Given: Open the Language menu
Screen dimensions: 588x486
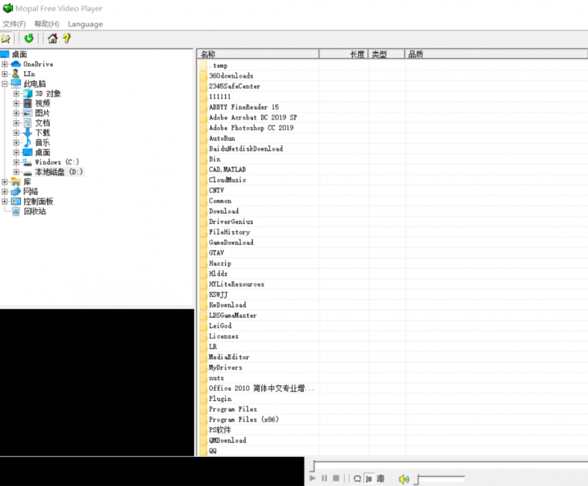Looking at the screenshot, I should pos(85,24).
